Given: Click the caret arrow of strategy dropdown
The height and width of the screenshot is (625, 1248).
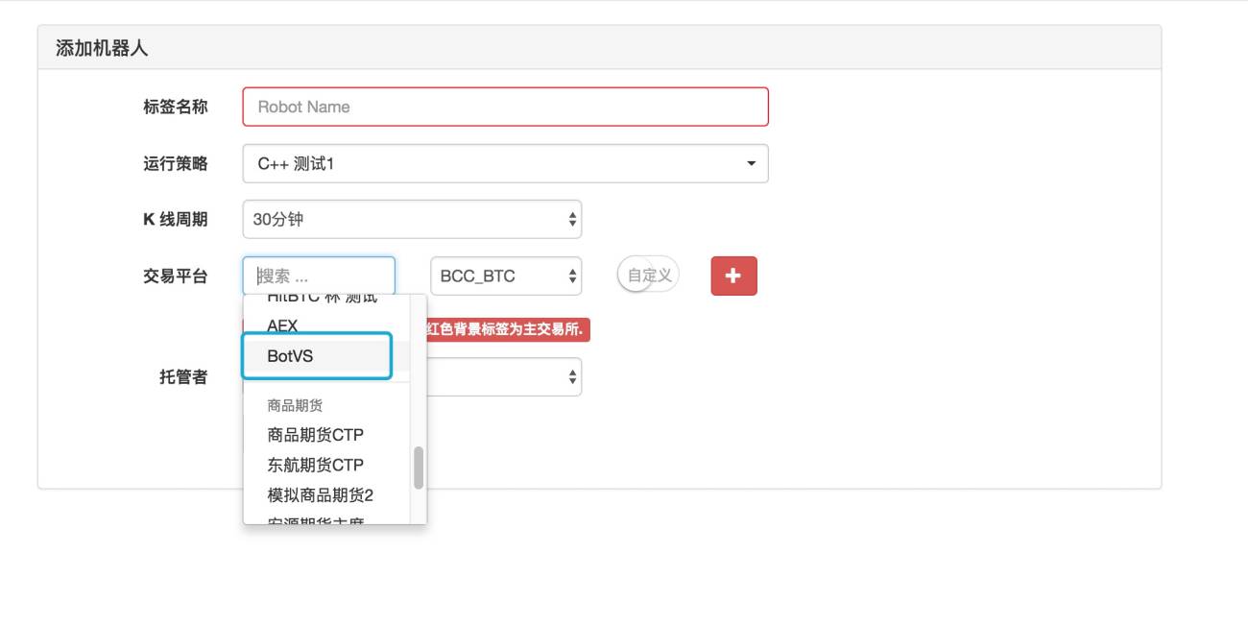Looking at the screenshot, I should [751, 164].
